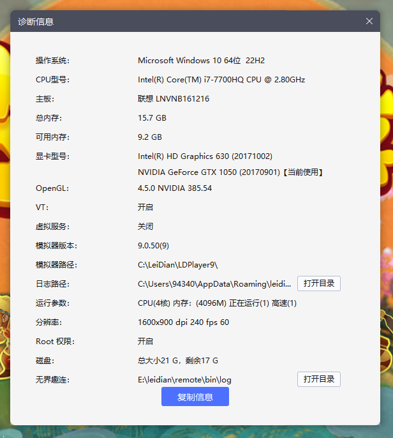Click the 诊断信息 title bar text
The width and height of the screenshot is (393, 438).
tap(36, 22)
